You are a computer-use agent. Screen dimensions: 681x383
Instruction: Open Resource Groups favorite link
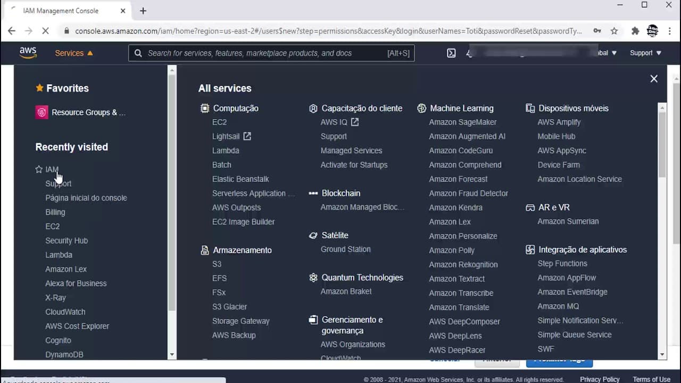click(88, 112)
